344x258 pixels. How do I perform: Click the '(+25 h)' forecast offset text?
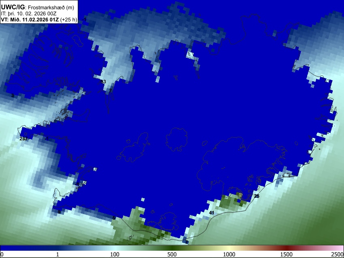pyautogui.click(x=69, y=19)
